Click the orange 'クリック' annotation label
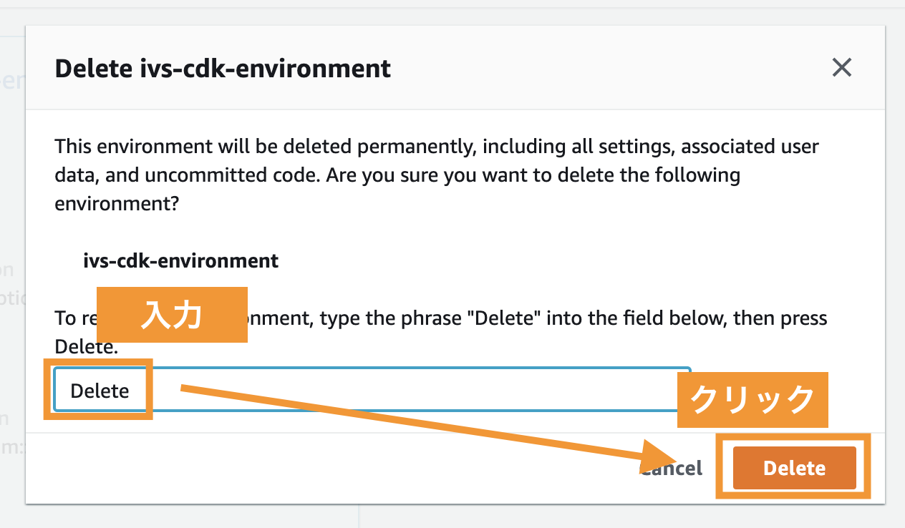The height and width of the screenshot is (528, 905). click(x=752, y=400)
